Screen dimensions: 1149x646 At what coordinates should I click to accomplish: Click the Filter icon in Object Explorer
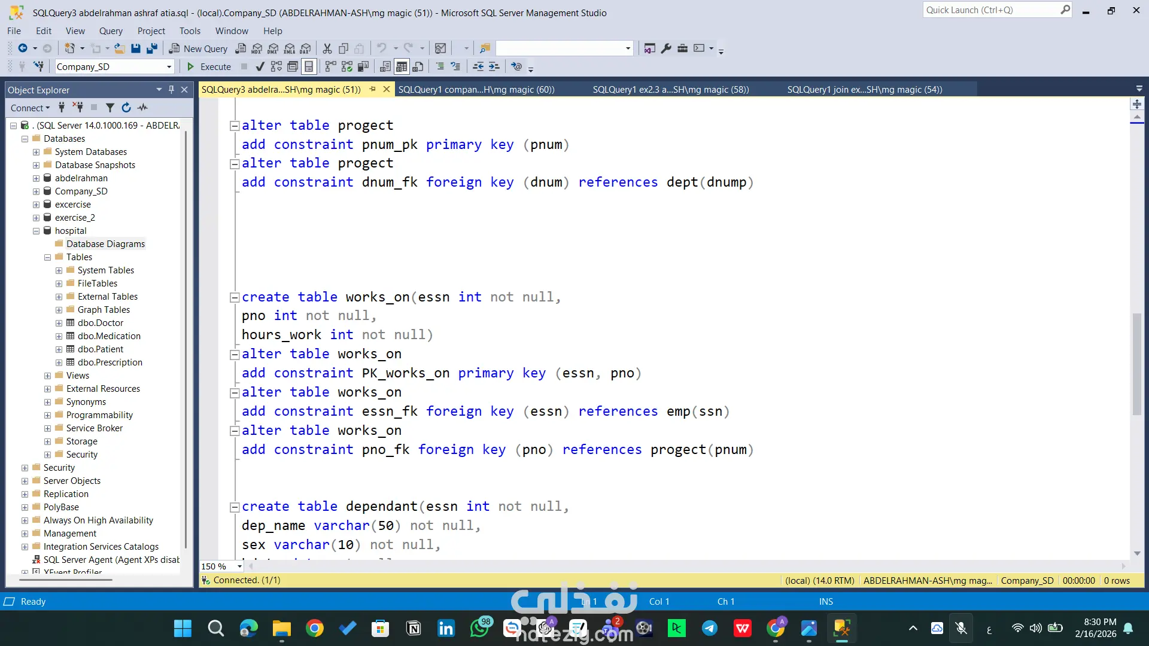coord(110,108)
